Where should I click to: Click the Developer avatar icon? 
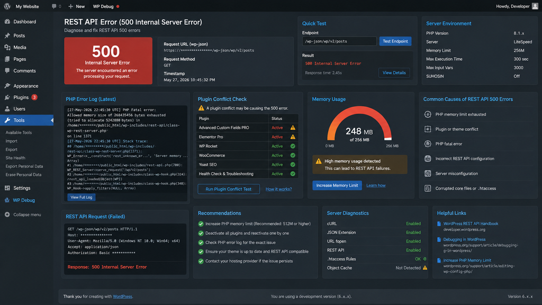[x=535, y=6]
